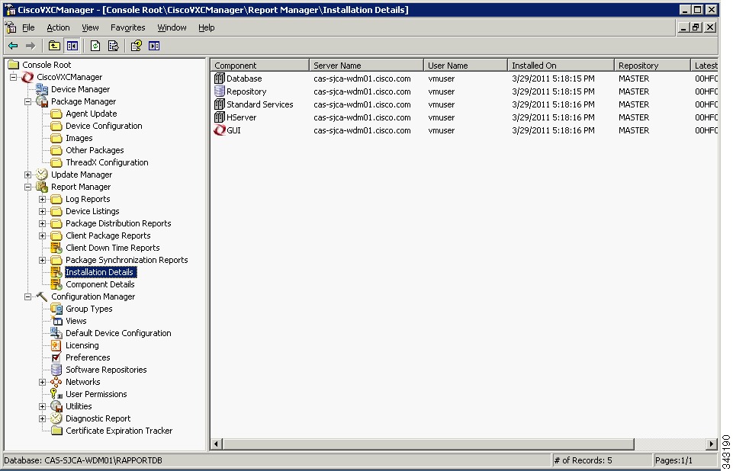Image resolution: width=733 pixels, height=471 pixels.
Task: Open the Action menu
Action: click(x=58, y=27)
